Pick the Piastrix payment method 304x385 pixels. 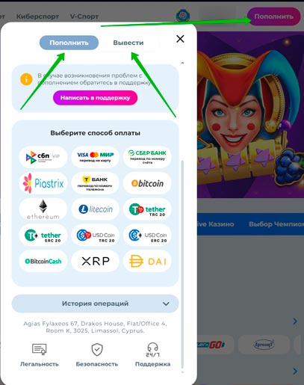click(43, 183)
